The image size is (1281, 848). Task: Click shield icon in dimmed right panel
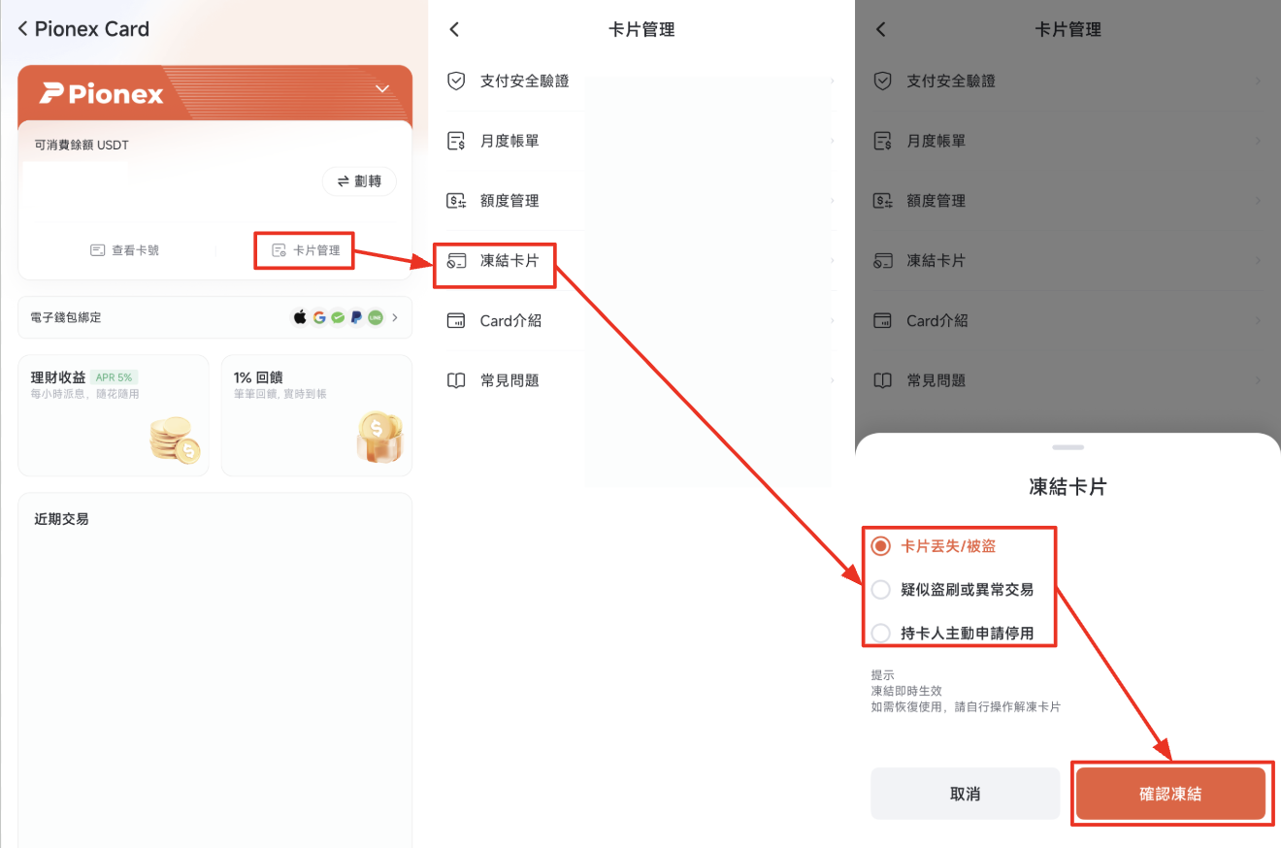click(x=882, y=82)
